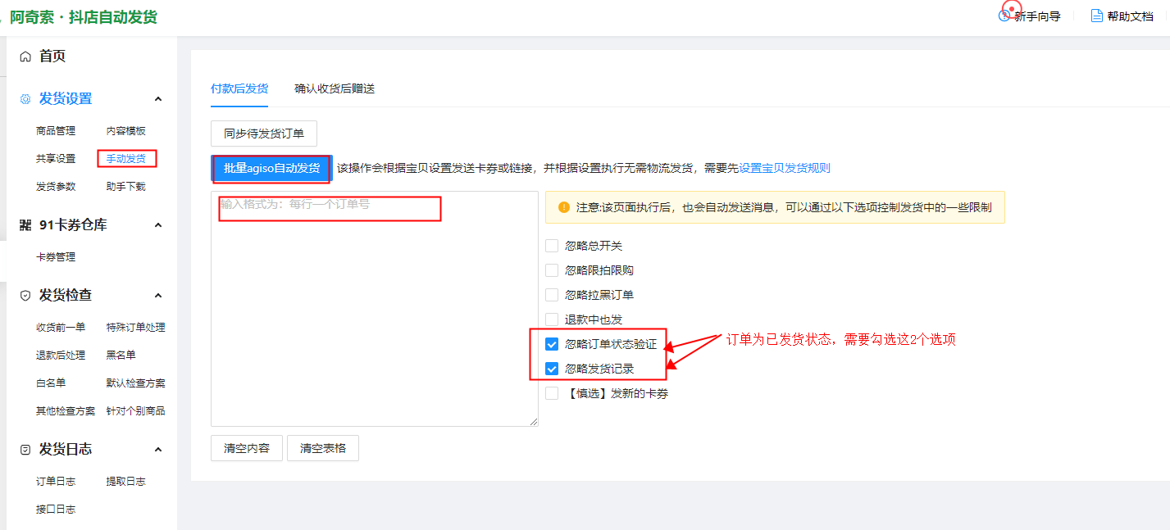Open 提取日志 menu item

point(126,482)
